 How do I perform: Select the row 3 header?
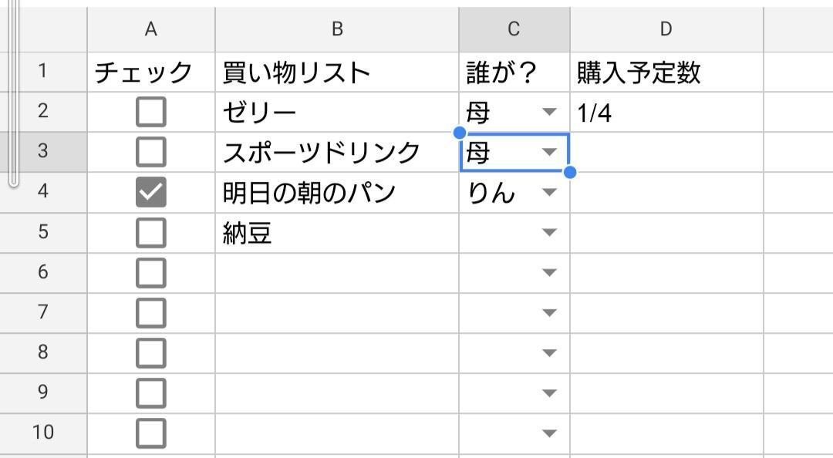(43, 152)
